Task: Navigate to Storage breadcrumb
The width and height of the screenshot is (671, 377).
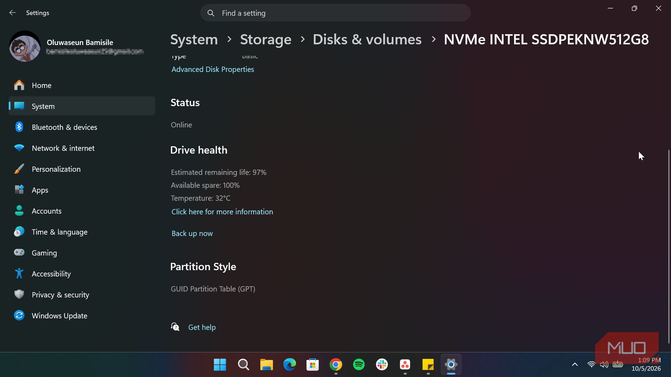Action: click(x=266, y=39)
